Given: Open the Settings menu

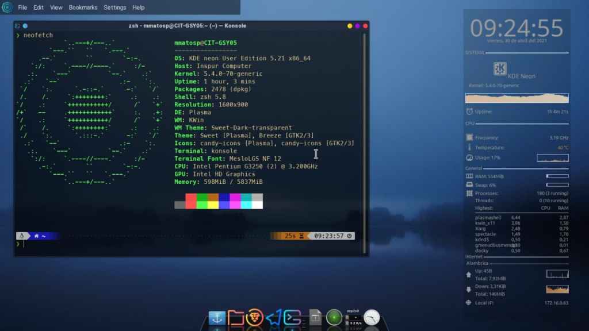Looking at the screenshot, I should click(x=114, y=7).
